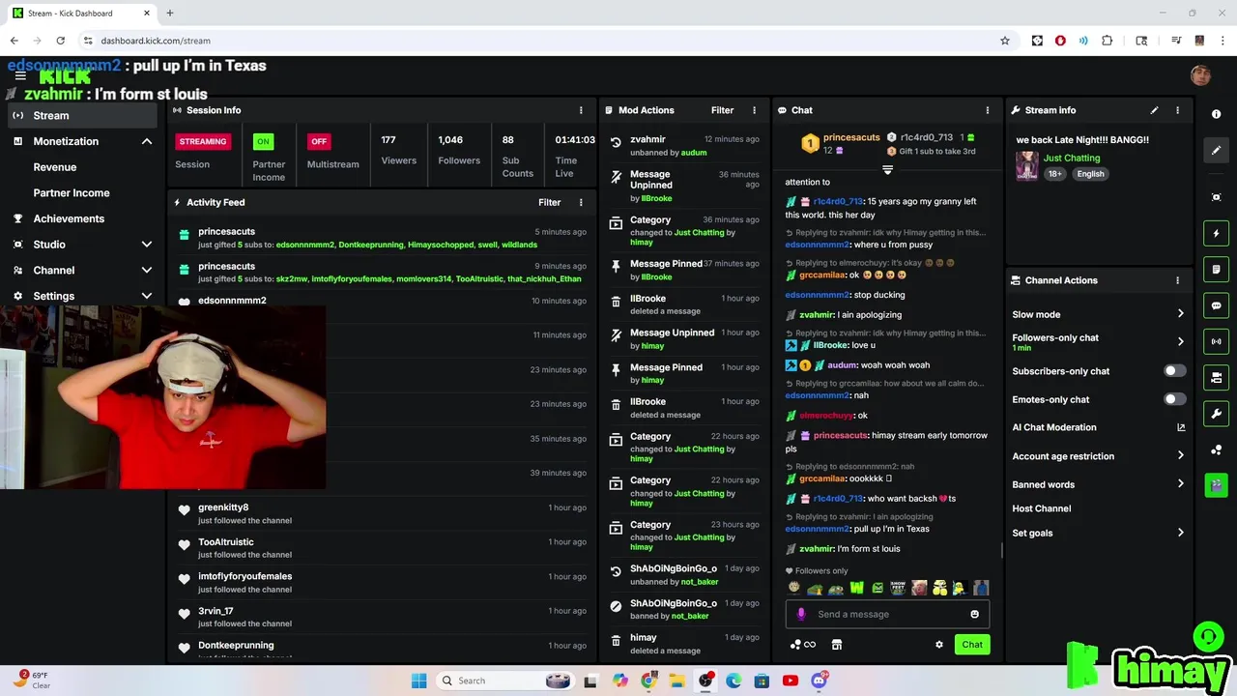Viewport: 1237px width, 696px height.
Task: Expand Banned words settings
Action: coord(1180,484)
